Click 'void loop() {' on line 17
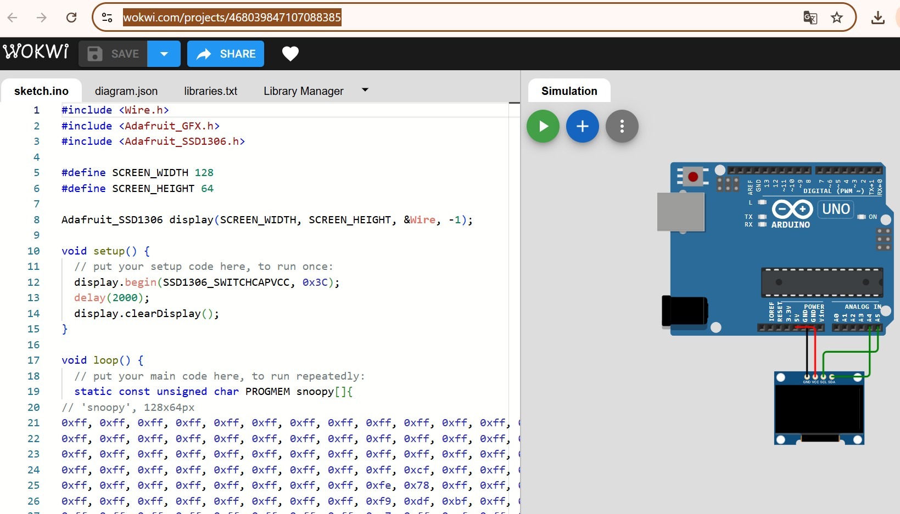The image size is (900, 514). [103, 360]
